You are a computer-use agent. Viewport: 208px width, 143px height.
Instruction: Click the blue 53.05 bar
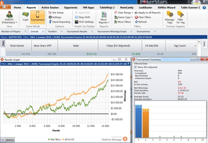tap(138, 121)
